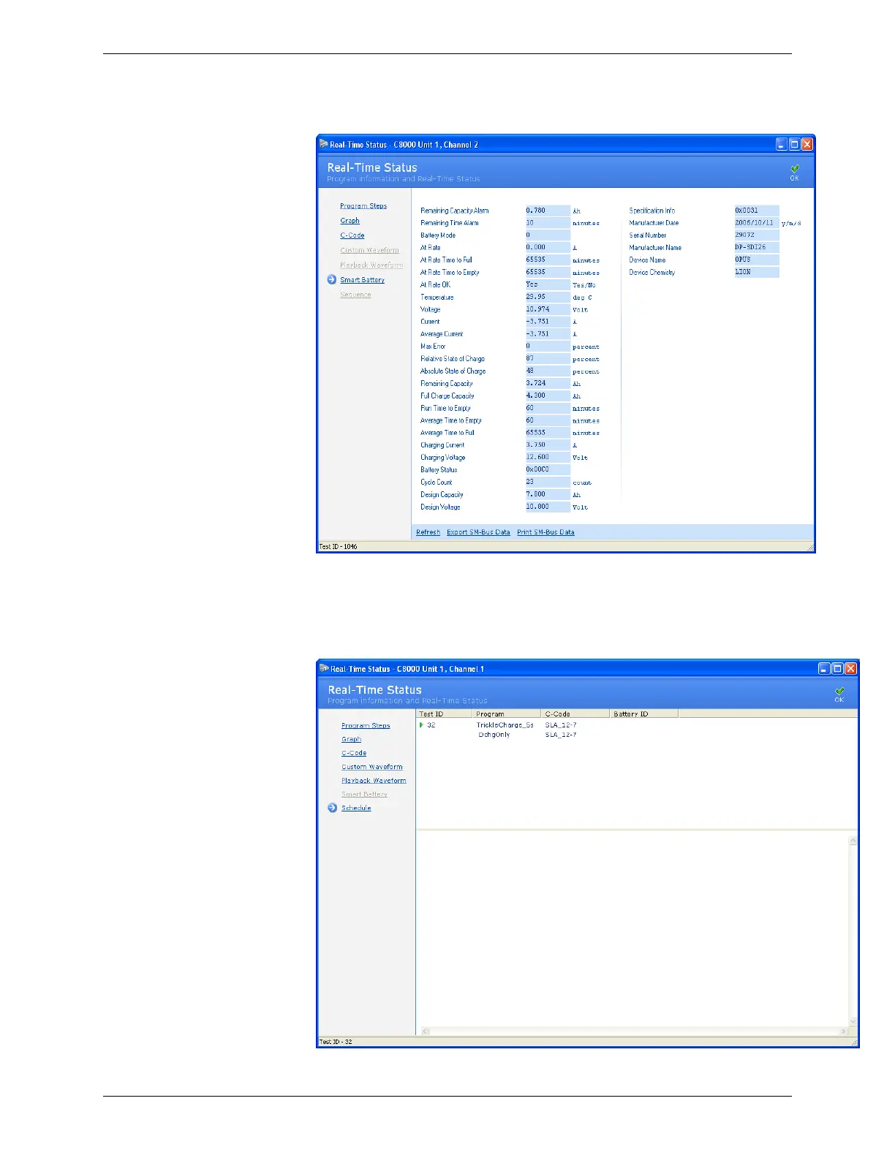Click the Charging Voltage value 12.600

tap(548, 458)
